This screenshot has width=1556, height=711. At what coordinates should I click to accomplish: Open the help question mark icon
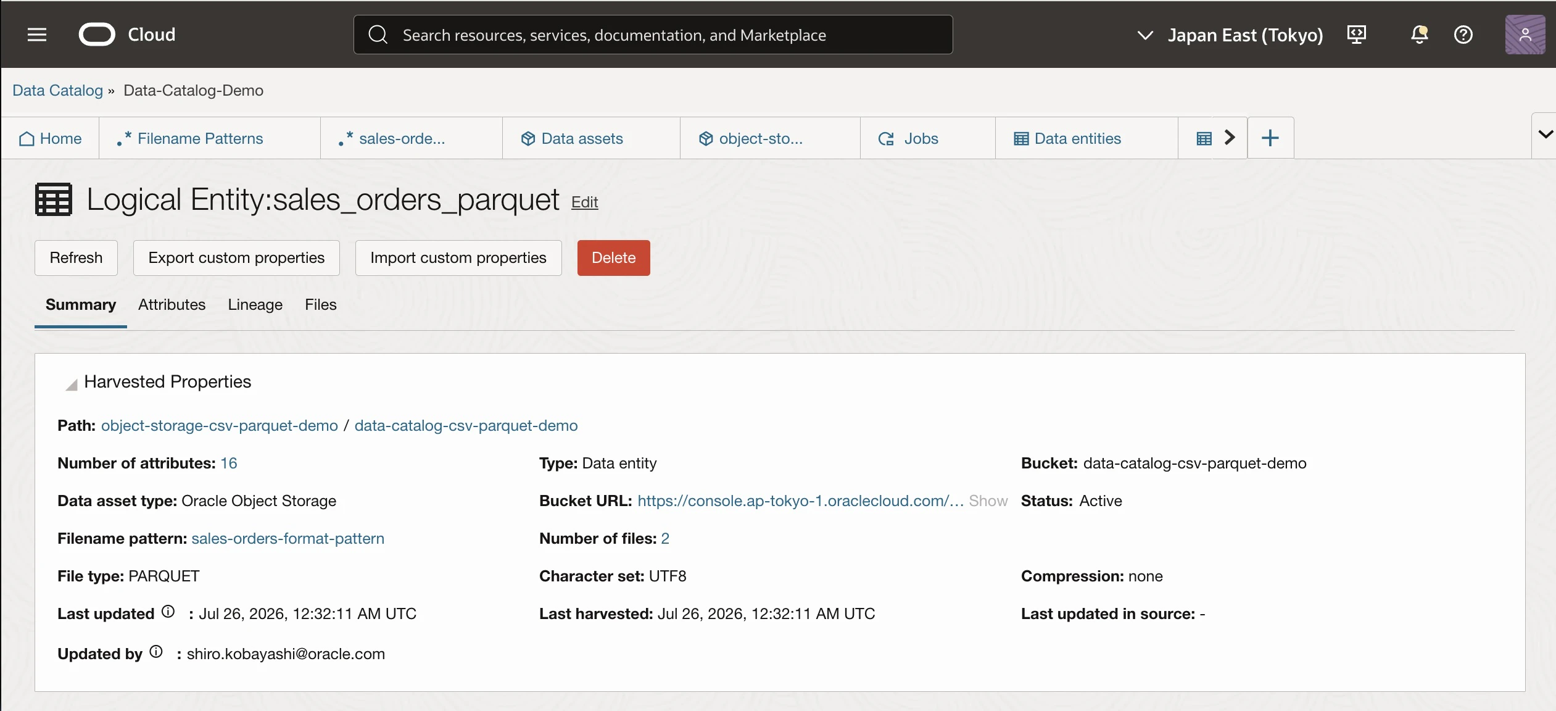point(1463,35)
